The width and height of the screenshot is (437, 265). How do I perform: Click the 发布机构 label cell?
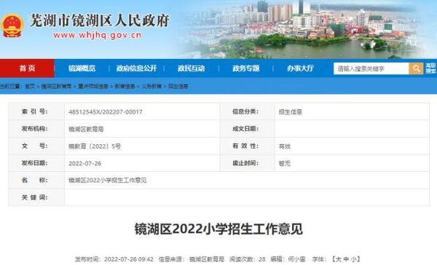[37, 129]
